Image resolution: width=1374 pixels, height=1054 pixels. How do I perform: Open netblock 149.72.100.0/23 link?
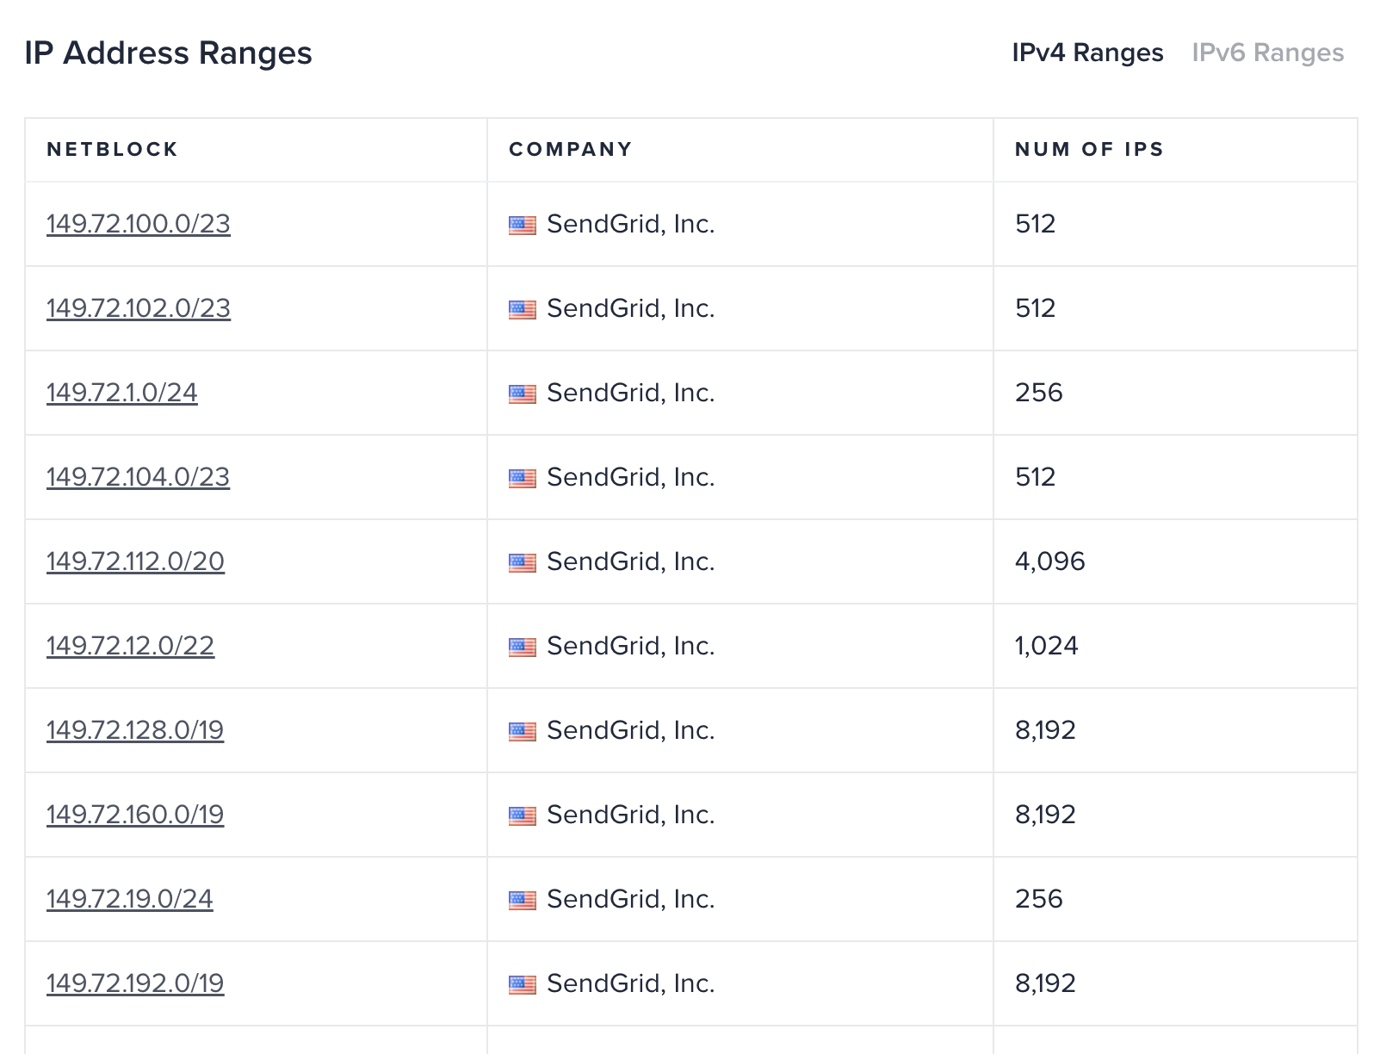[x=139, y=224]
